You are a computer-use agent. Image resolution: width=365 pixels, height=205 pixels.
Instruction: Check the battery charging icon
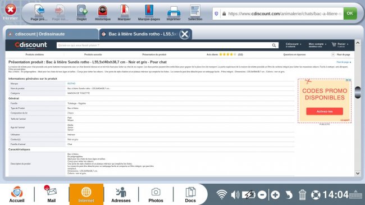coord(249,195)
